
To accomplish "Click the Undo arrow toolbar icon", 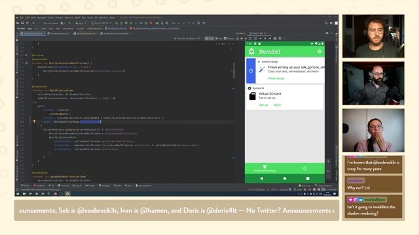I will pos(204,23).
